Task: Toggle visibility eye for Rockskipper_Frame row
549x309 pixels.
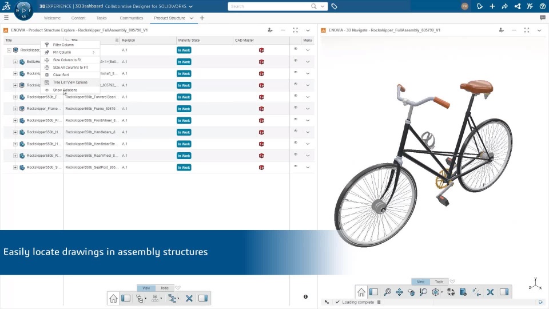Action: coord(296,108)
